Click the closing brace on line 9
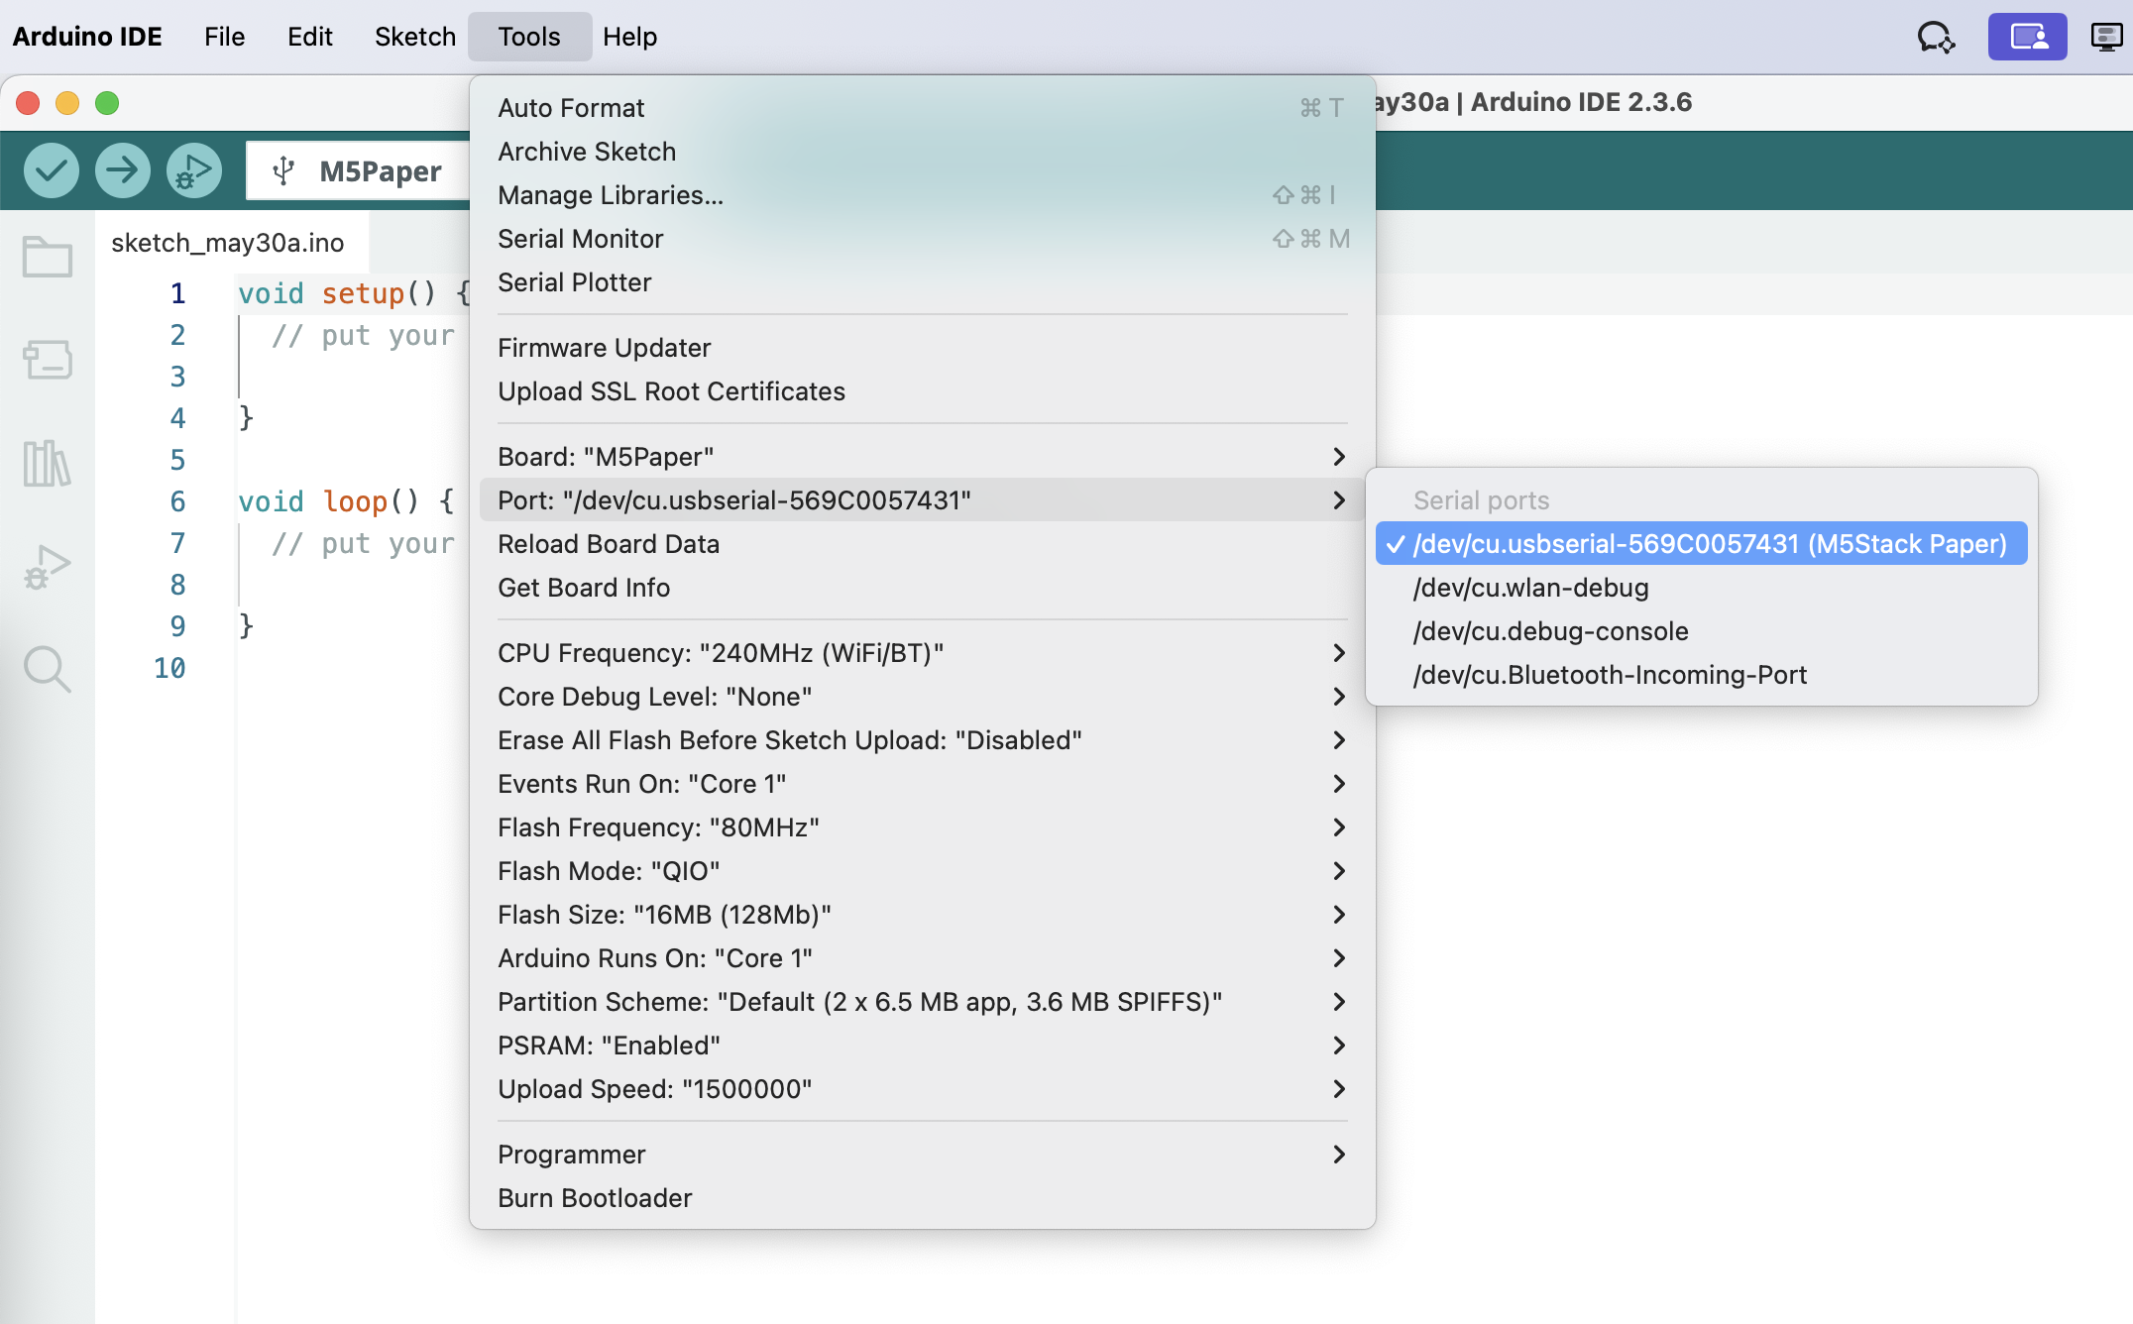Screen dimensions: 2133x1324 (247, 626)
